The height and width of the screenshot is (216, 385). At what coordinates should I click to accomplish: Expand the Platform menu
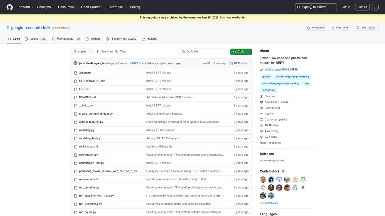pyautogui.click(x=26, y=7)
